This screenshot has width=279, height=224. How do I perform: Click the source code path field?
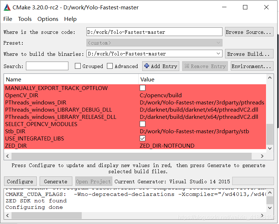154,32
